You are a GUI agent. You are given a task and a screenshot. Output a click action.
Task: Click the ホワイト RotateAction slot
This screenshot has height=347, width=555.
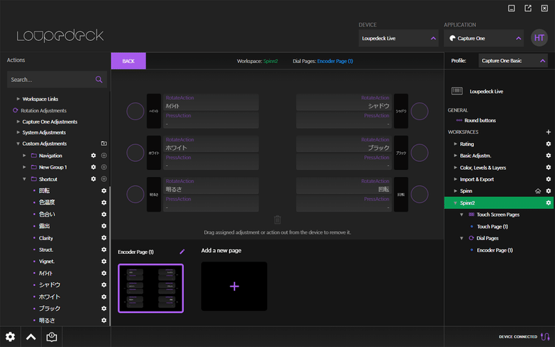211,144
